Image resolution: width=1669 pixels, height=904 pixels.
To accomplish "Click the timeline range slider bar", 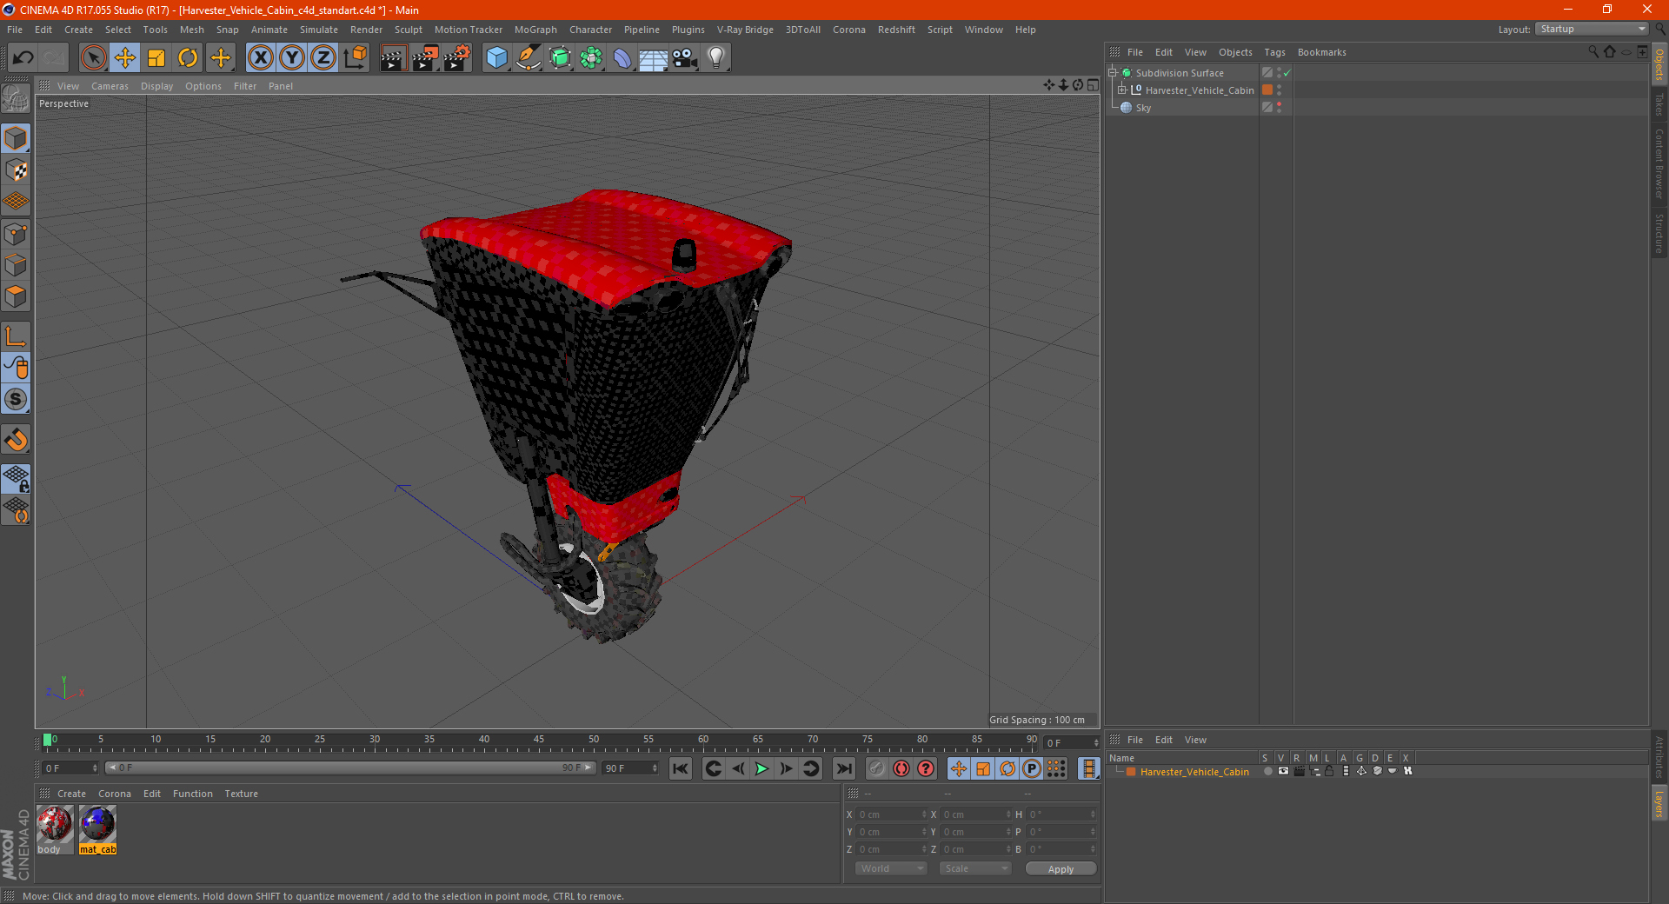I will [350, 768].
